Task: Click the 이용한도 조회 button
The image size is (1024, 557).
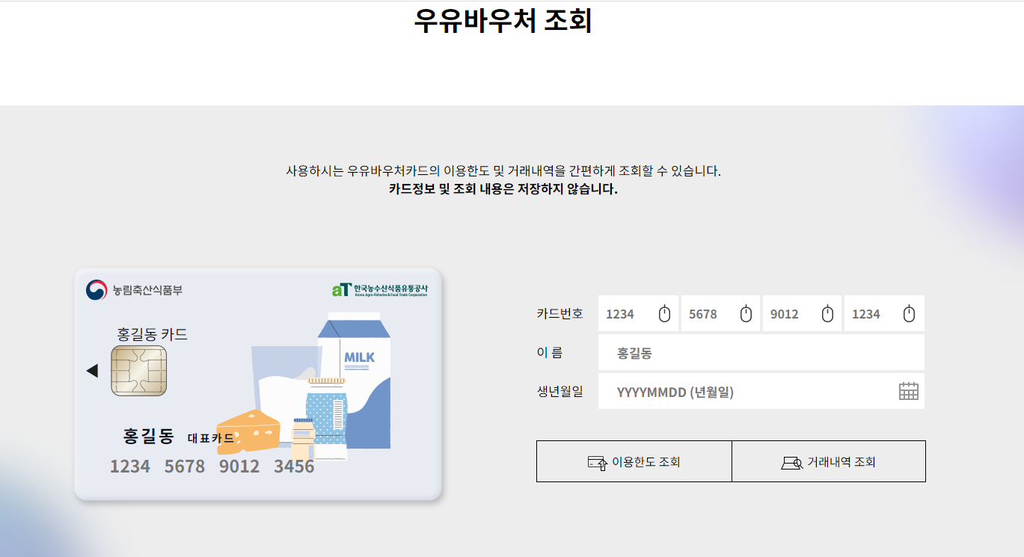Action: click(634, 461)
